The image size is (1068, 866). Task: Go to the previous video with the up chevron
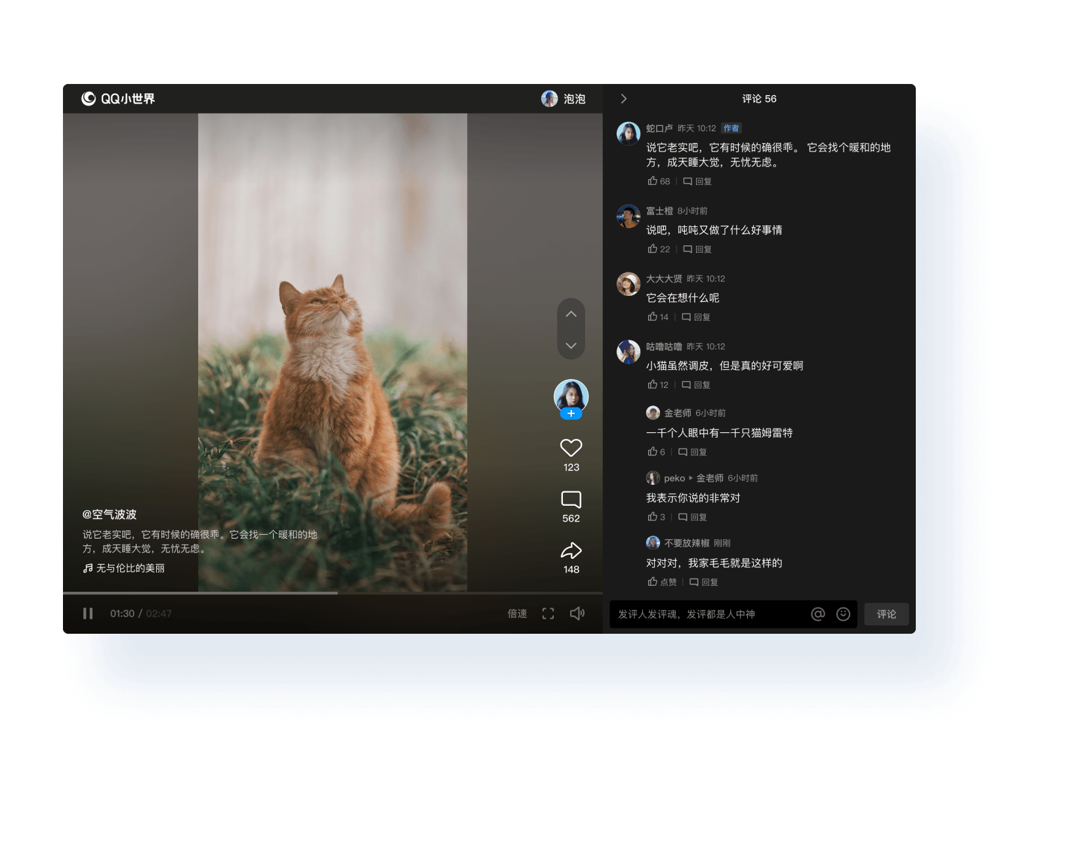click(x=571, y=314)
